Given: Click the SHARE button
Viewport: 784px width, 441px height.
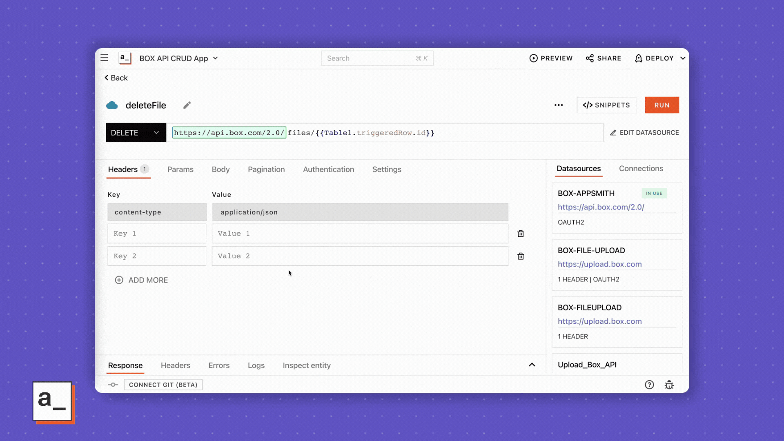Looking at the screenshot, I should pyautogui.click(x=603, y=58).
